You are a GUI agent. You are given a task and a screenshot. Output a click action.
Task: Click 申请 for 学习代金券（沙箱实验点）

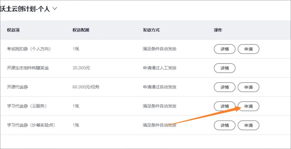click(248, 125)
